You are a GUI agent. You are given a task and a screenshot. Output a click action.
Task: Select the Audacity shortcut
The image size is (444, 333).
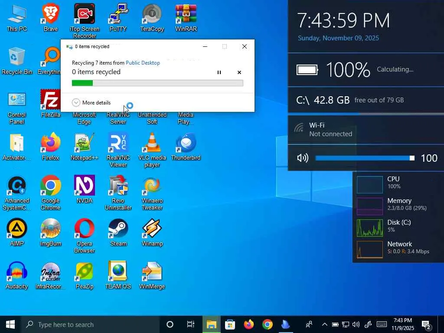(17, 275)
